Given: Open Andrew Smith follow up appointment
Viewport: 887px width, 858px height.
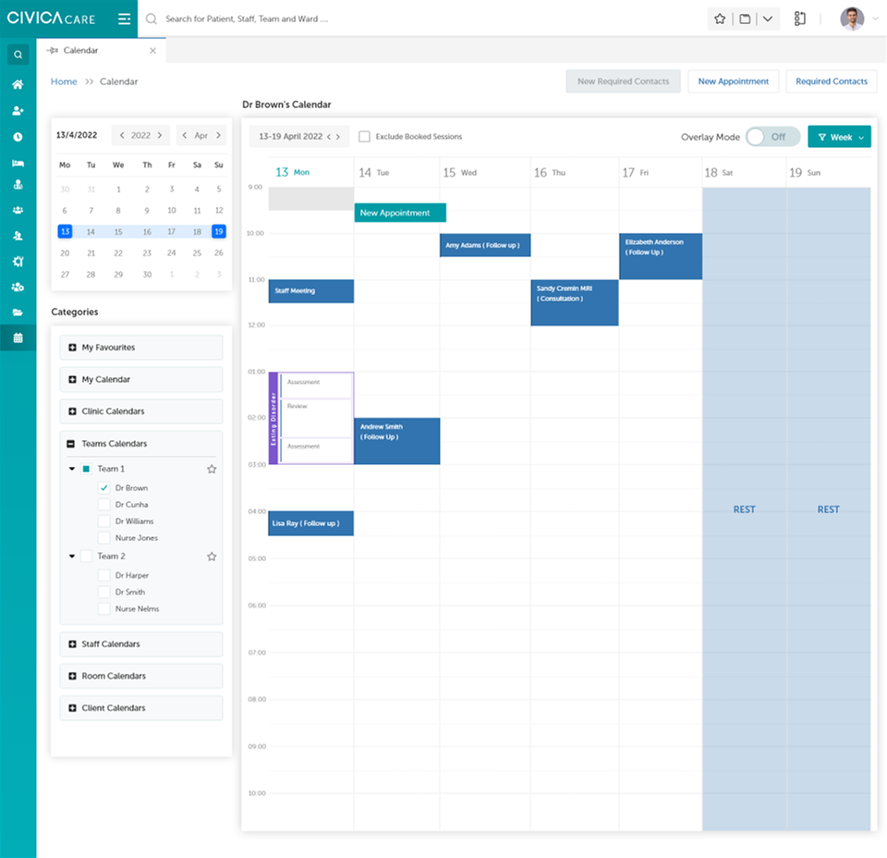Looking at the screenshot, I should [x=397, y=441].
